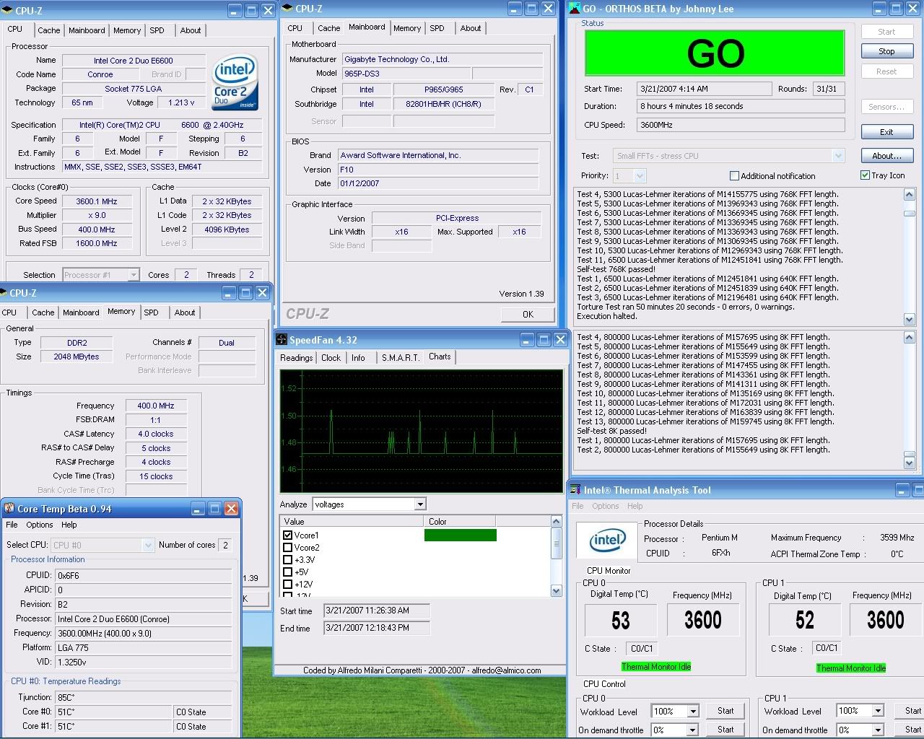
Task: Toggle Additional notification checkbox in ORTHOS
Action: click(x=734, y=175)
